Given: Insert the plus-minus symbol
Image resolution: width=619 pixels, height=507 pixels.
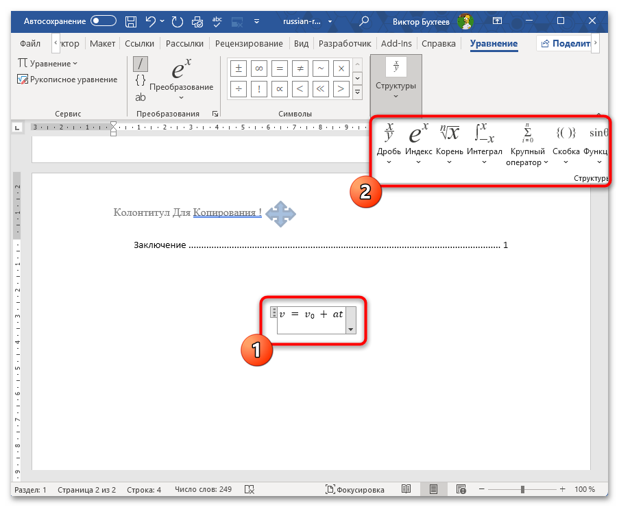Looking at the screenshot, I should 239,69.
